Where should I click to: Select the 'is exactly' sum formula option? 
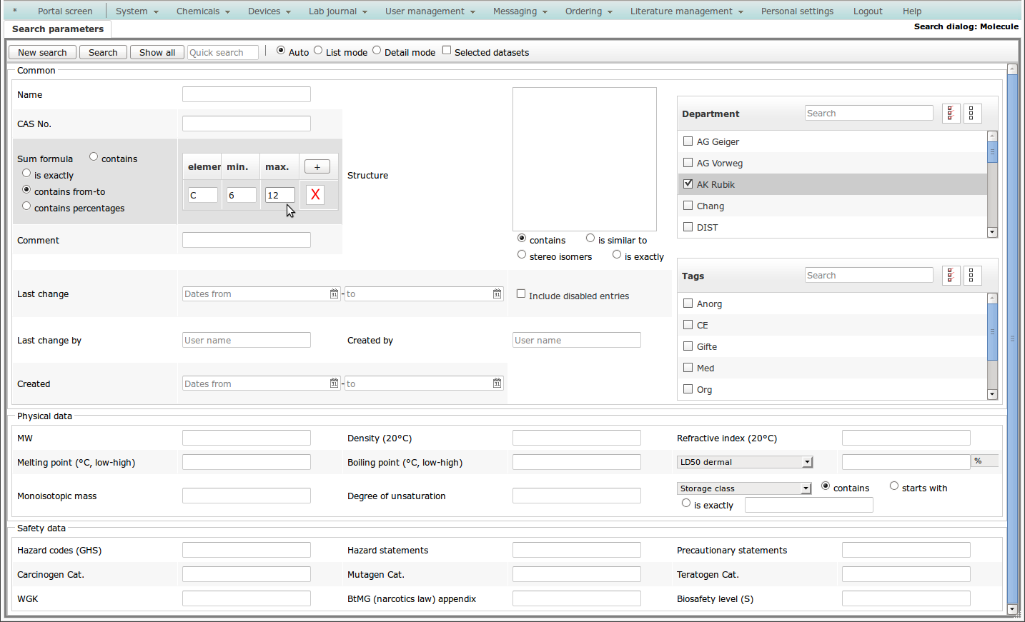26,174
